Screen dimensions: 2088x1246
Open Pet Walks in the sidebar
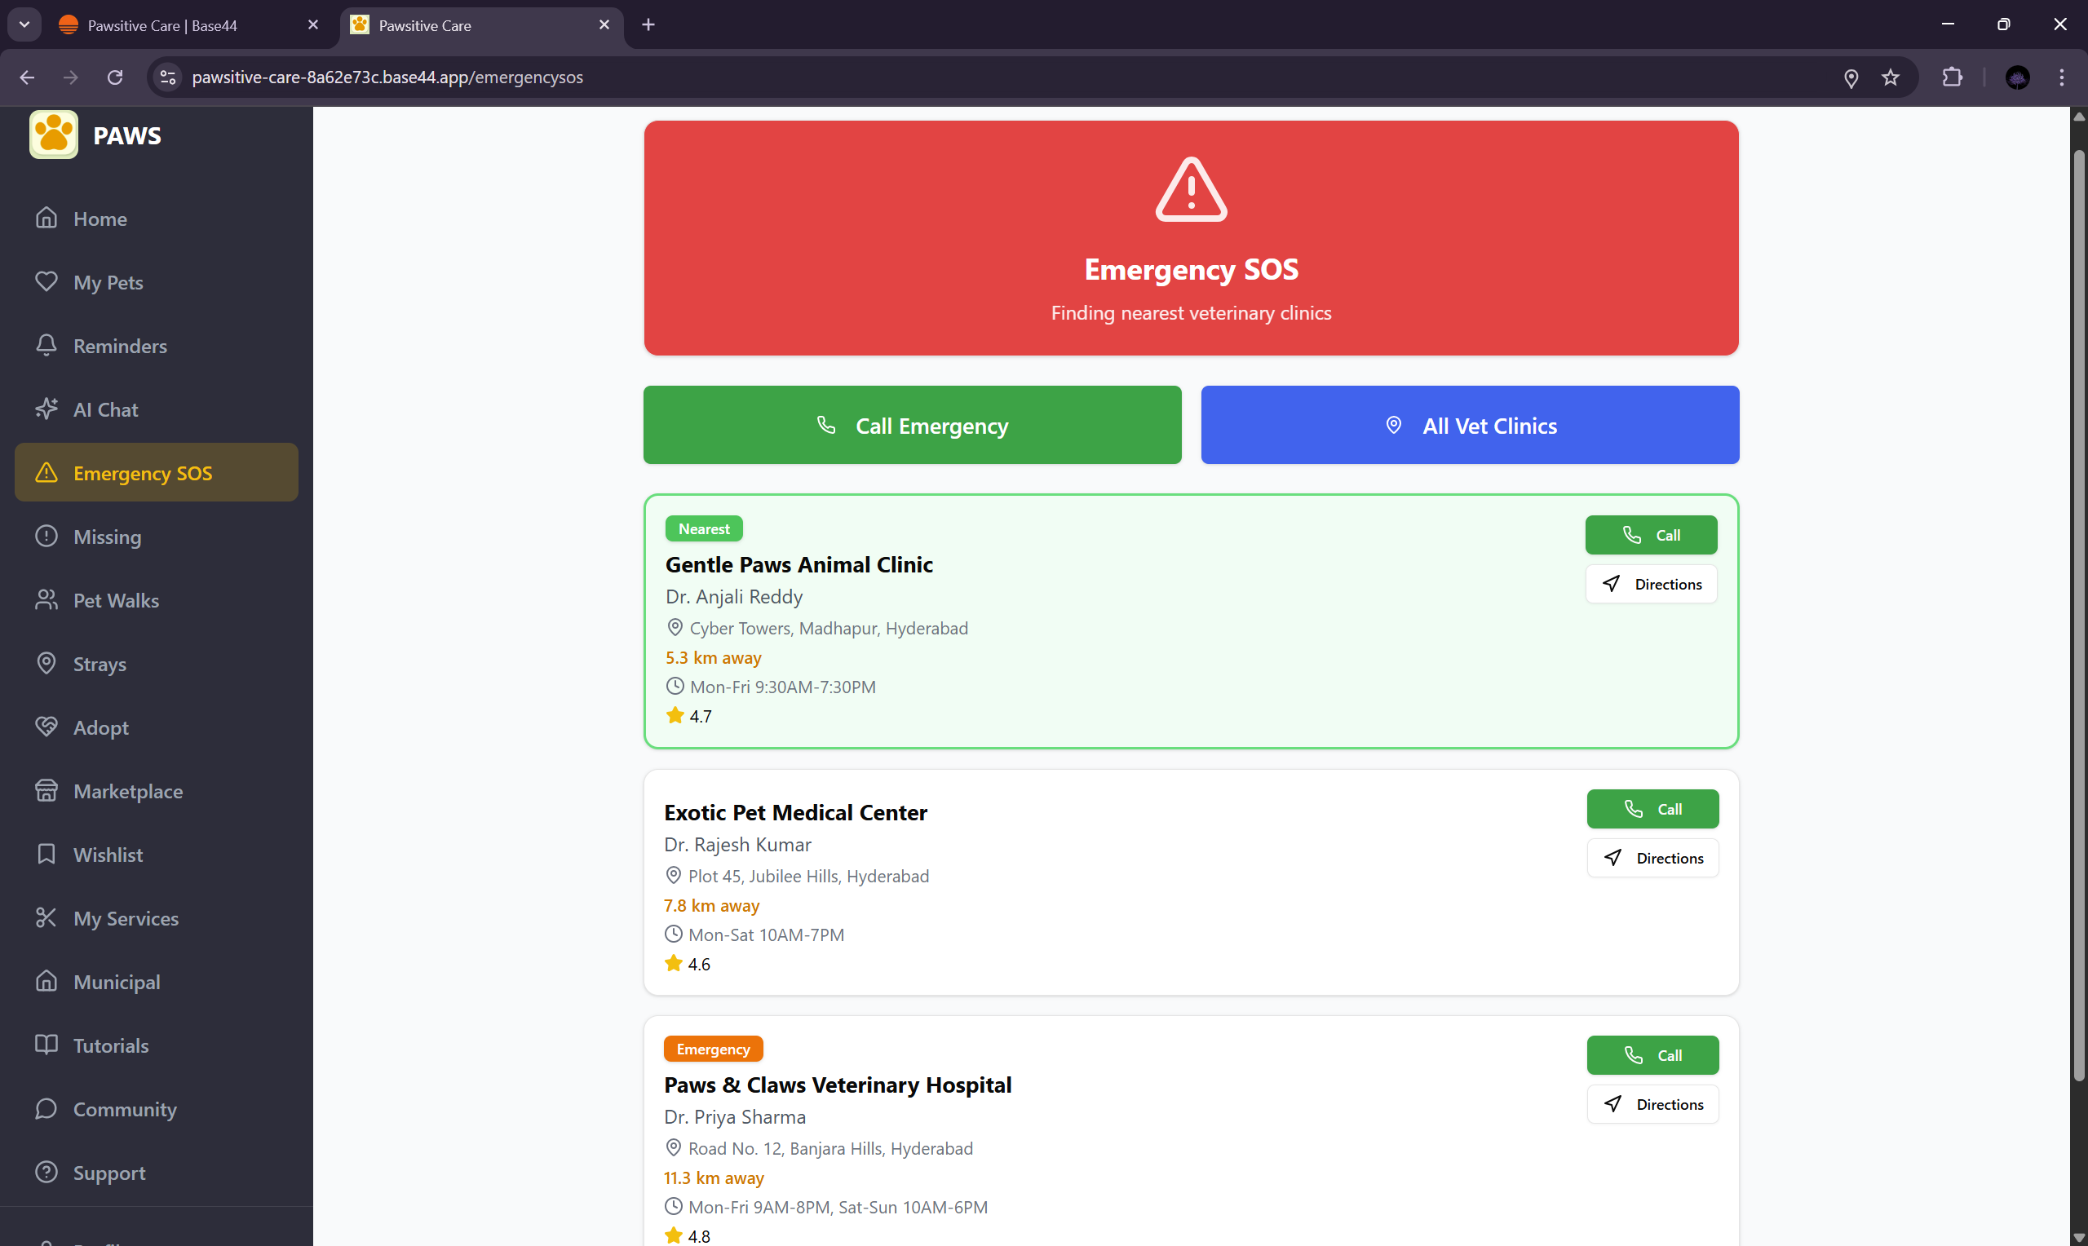116,600
